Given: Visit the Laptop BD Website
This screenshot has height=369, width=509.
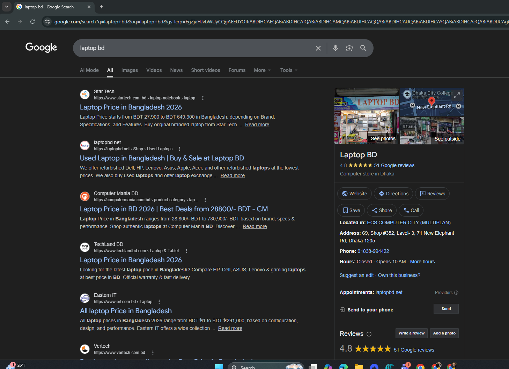Looking at the screenshot, I should pos(354,194).
